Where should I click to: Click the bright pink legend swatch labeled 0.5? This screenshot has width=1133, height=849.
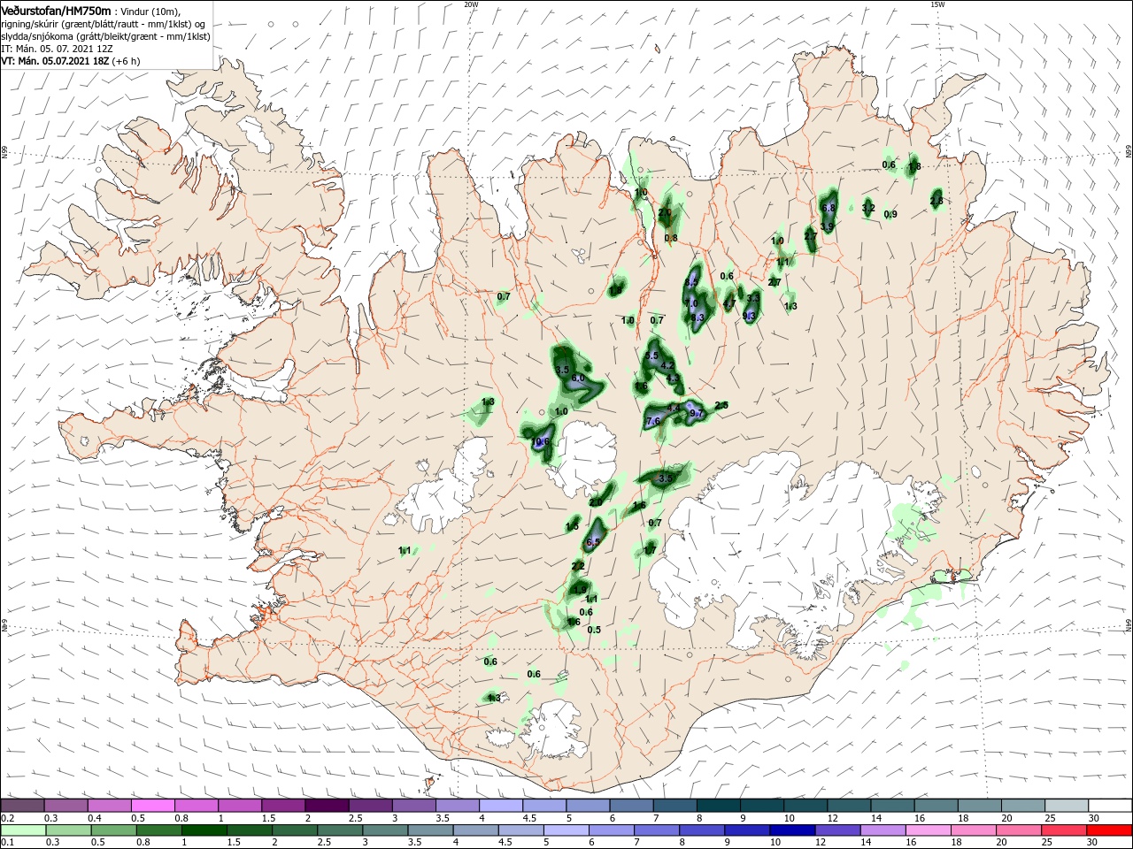153,806
